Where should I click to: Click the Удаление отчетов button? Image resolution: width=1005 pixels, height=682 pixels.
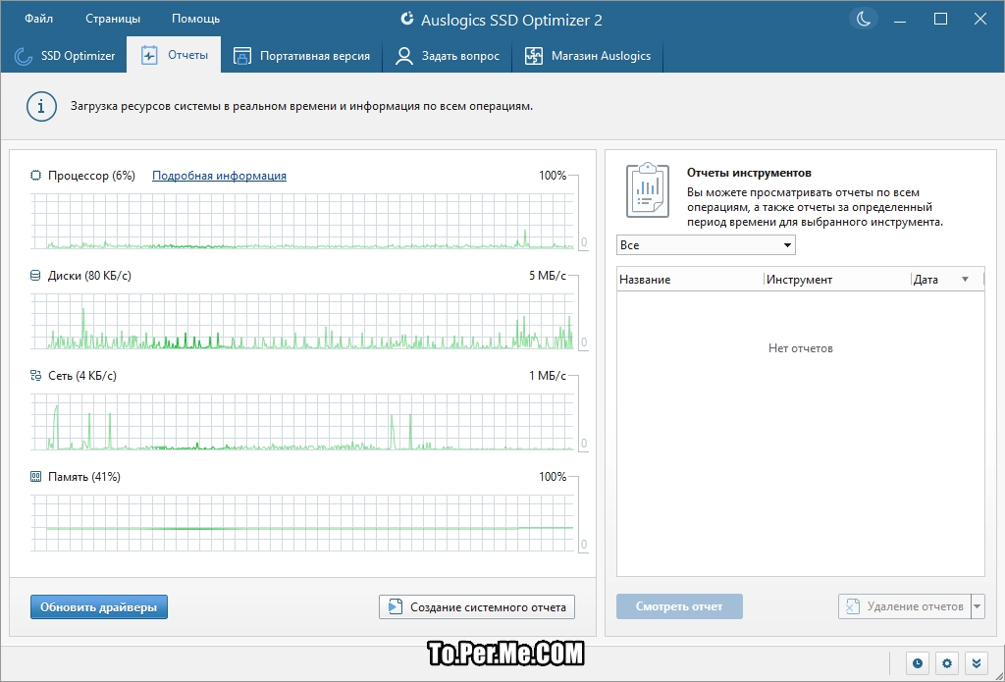pyautogui.click(x=904, y=606)
